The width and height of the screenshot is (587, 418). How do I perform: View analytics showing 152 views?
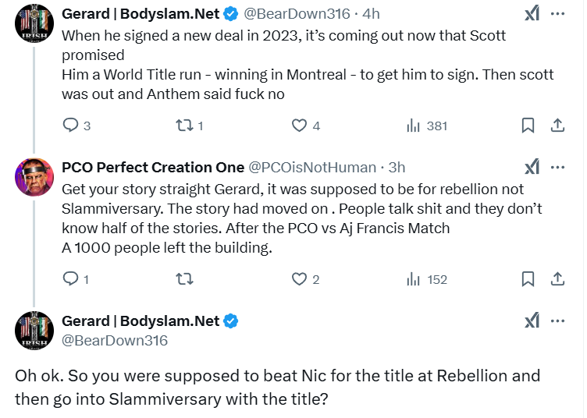pos(414,278)
